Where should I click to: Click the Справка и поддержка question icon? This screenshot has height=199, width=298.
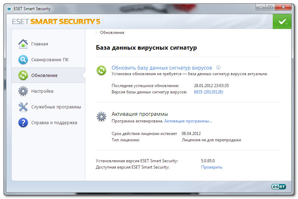pos(23,123)
